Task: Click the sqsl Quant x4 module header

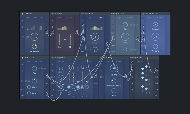Action: click(144, 57)
